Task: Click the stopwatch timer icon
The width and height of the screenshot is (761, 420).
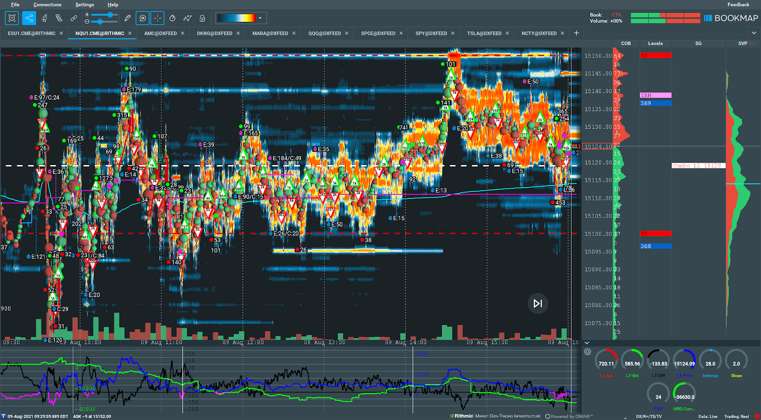Action: pos(172,18)
